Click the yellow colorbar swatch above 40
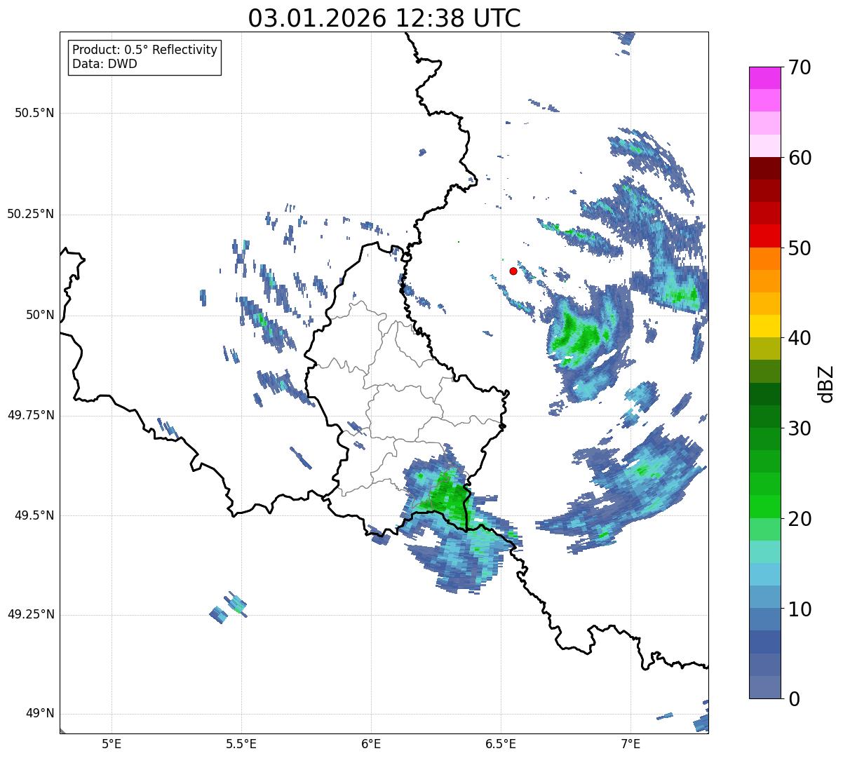Screen dimensions: 843x758 click(764, 326)
